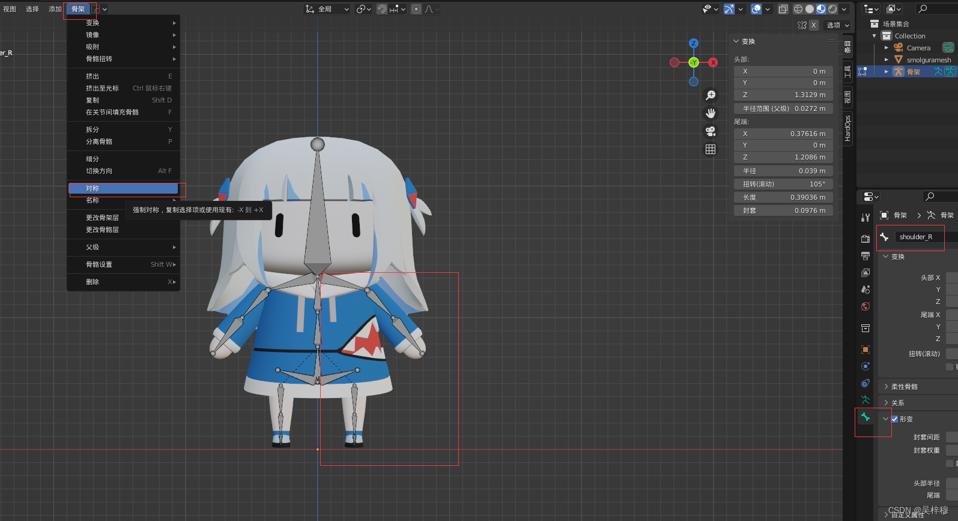
Task: Toggle show overlays button in header
Action: click(x=756, y=9)
